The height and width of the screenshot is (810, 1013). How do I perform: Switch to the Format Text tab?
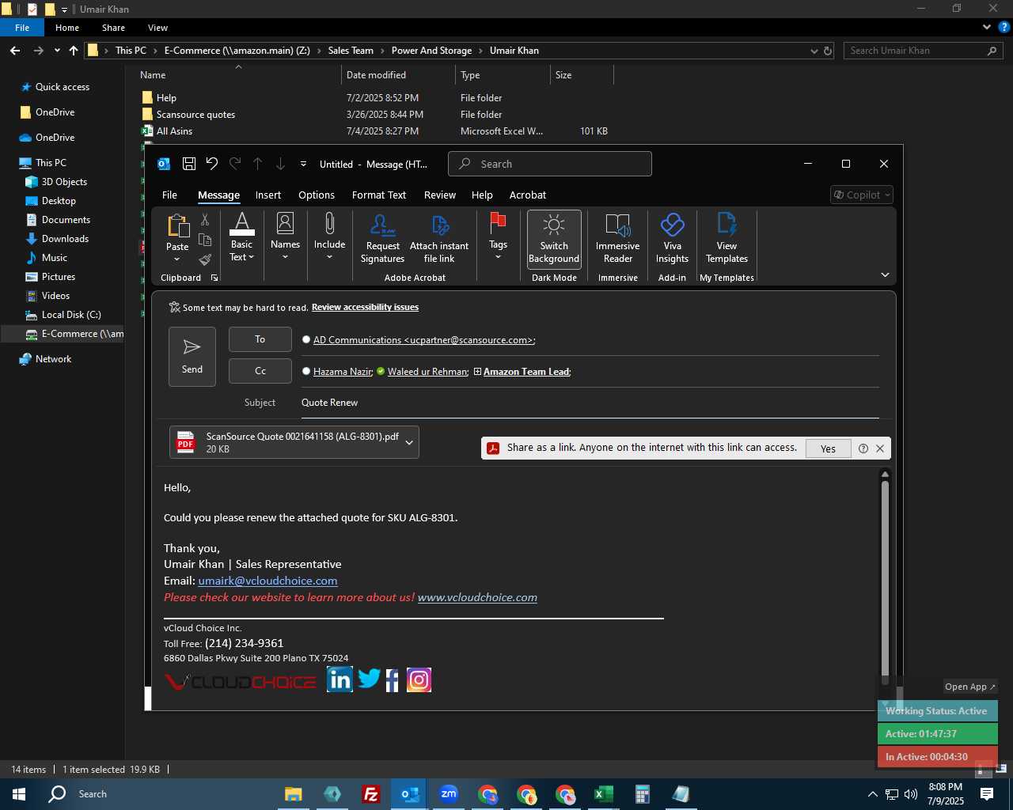[379, 195]
